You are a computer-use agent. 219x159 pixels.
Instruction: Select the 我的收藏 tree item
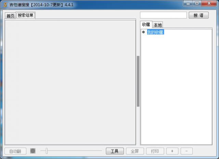[x=155, y=32]
